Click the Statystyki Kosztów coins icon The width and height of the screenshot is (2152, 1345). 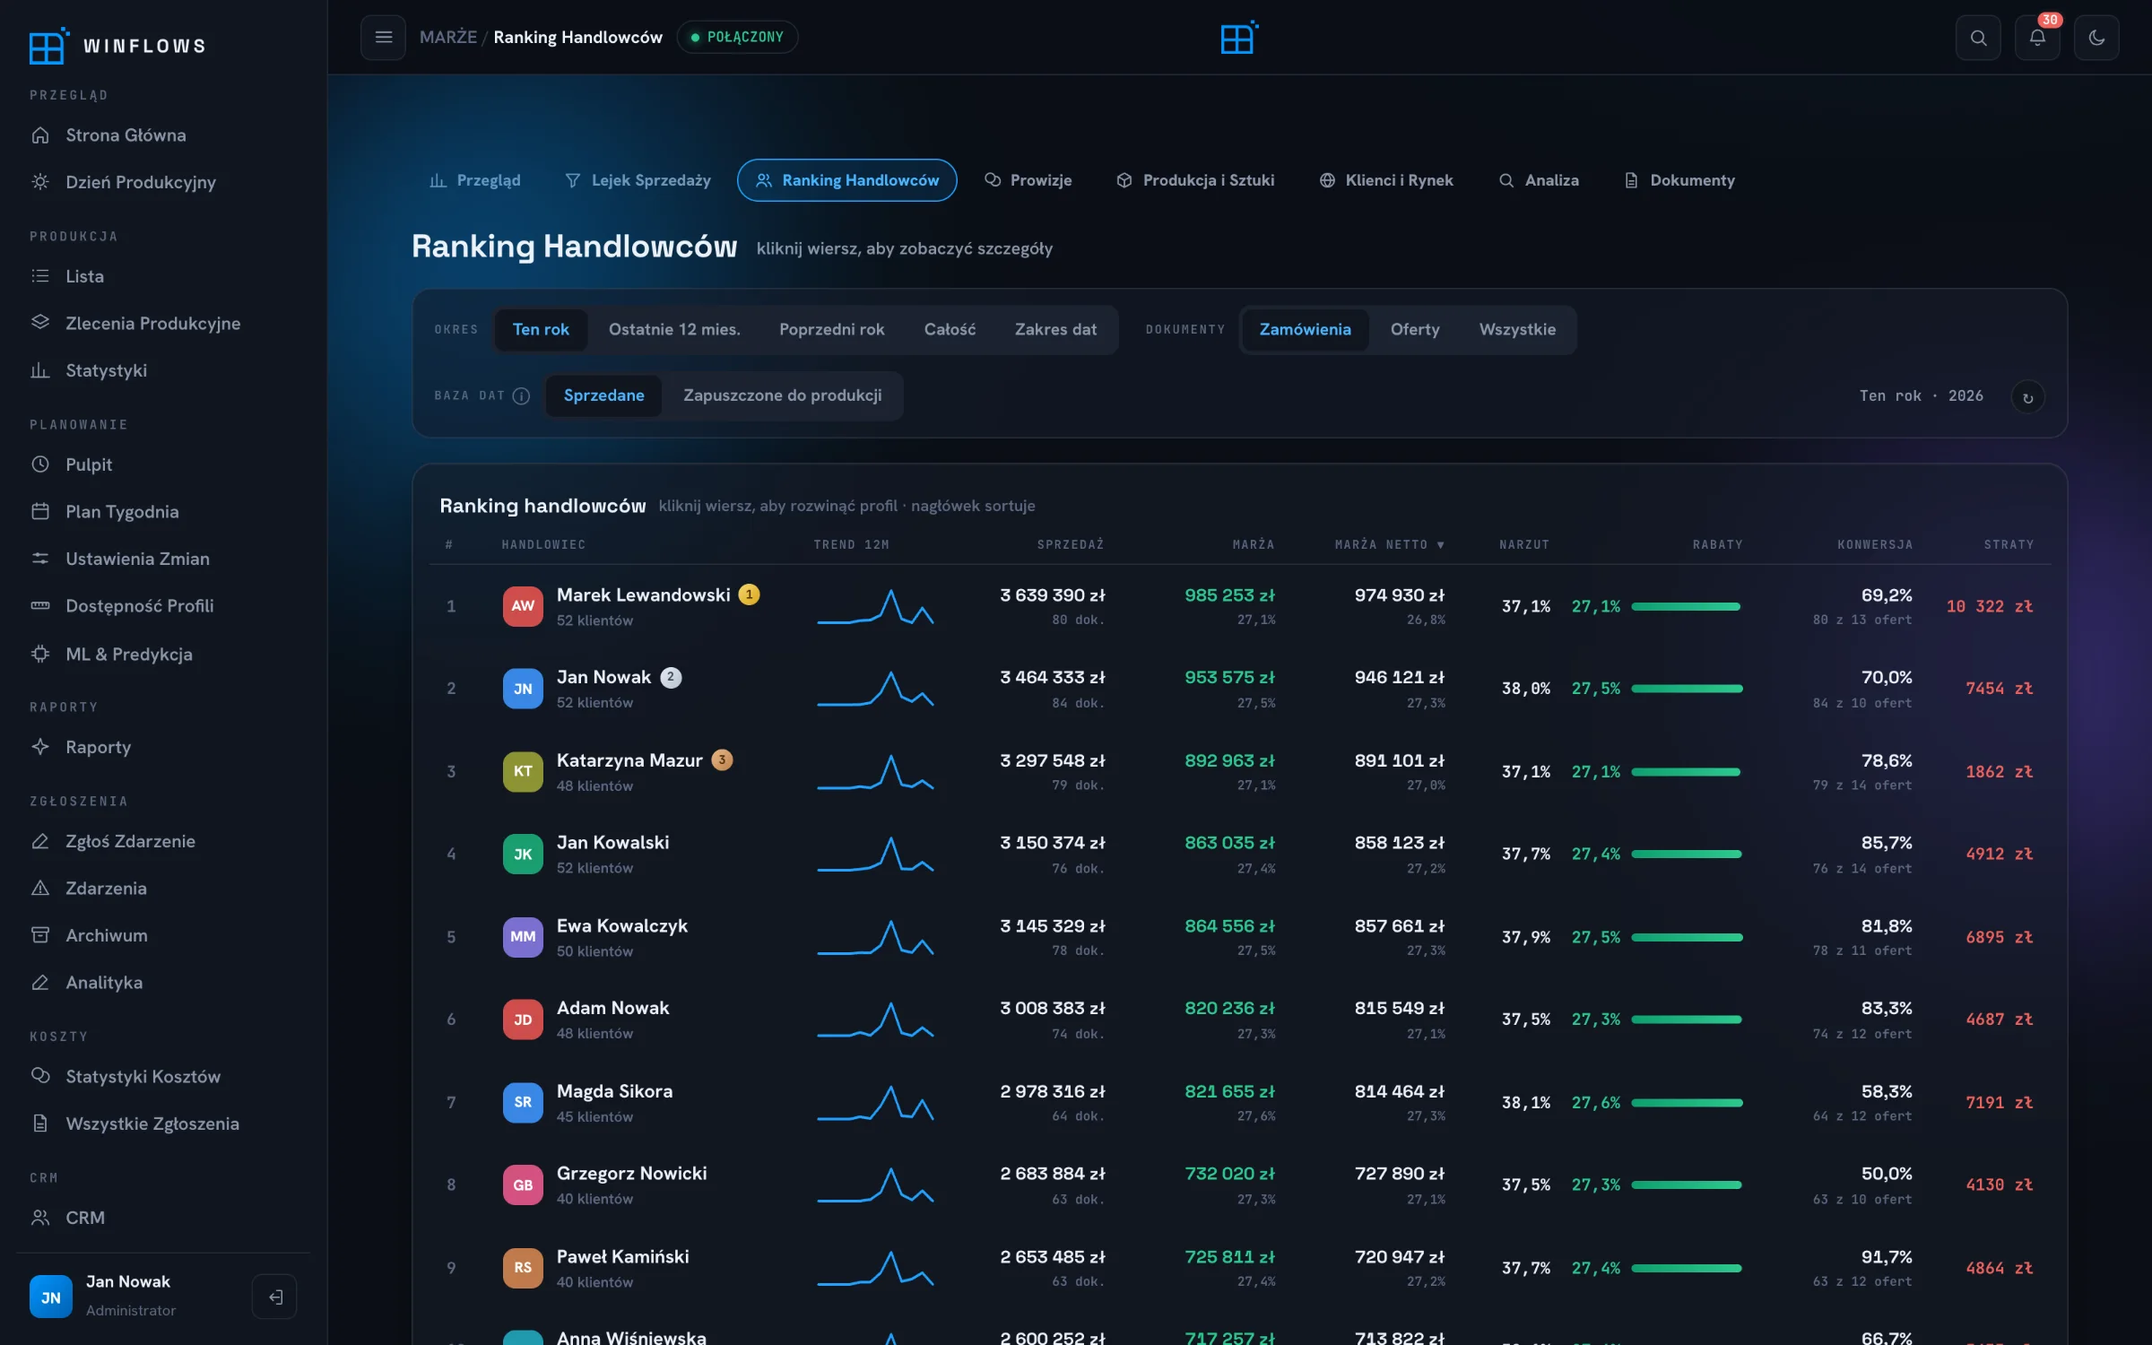tap(40, 1076)
